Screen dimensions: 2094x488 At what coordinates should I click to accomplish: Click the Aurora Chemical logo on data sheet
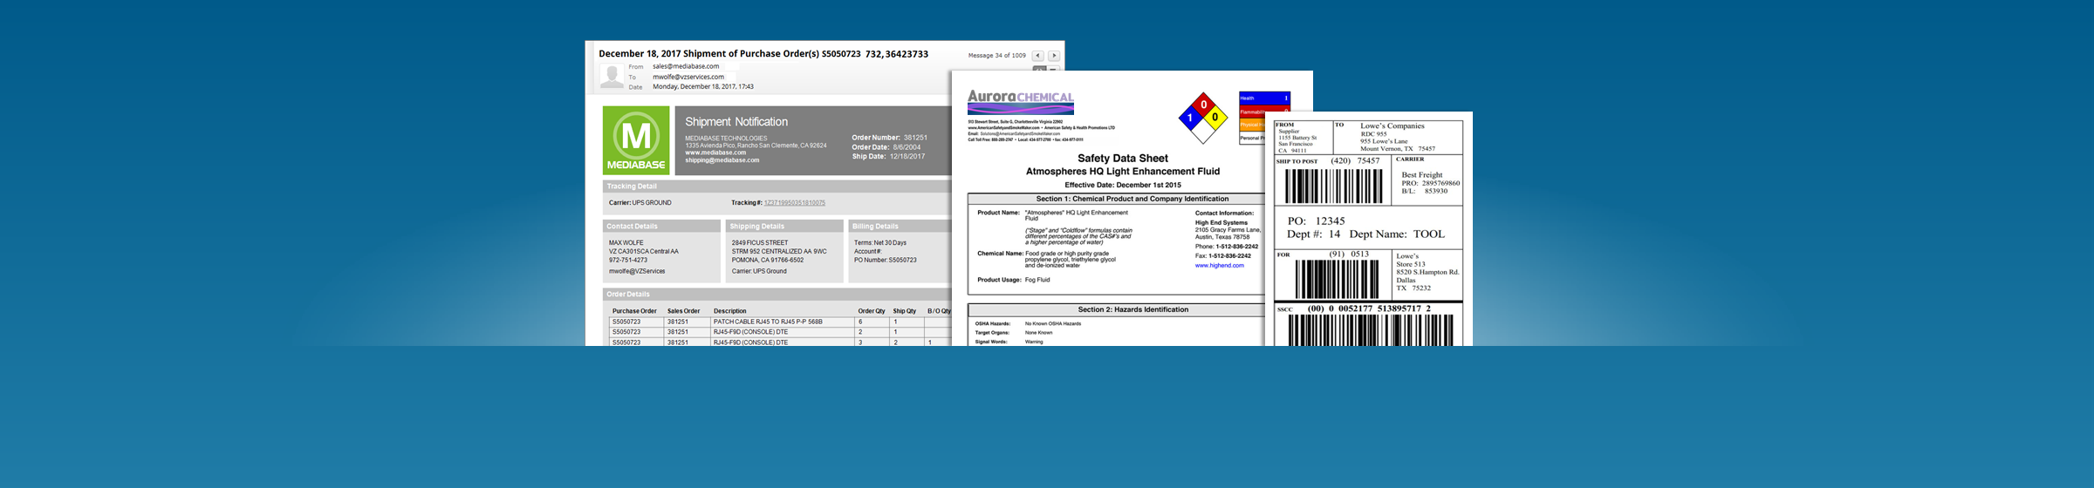[1021, 102]
